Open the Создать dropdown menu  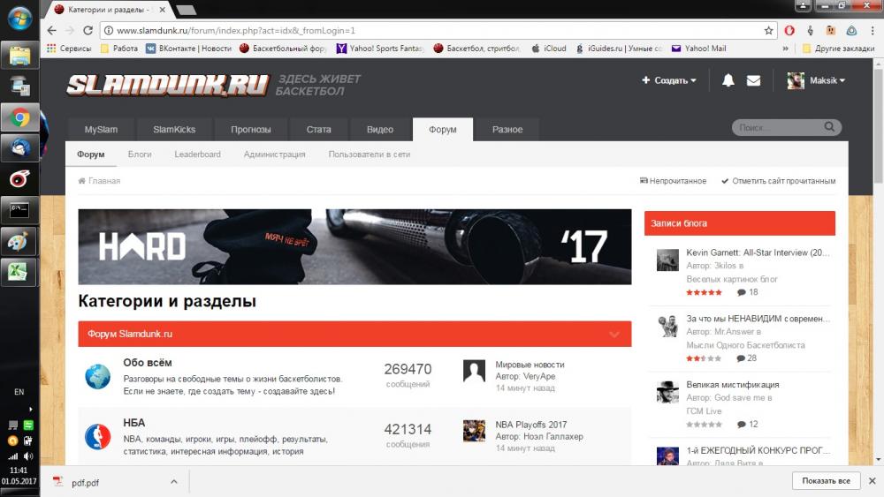669,80
